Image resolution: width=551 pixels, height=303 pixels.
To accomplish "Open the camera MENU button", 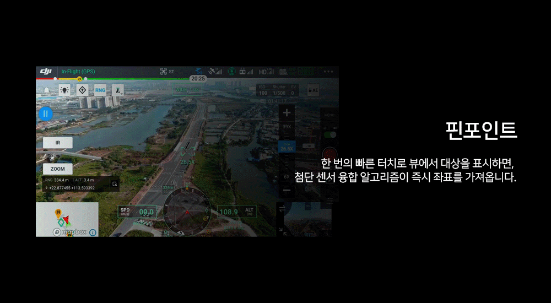I will (329, 115).
